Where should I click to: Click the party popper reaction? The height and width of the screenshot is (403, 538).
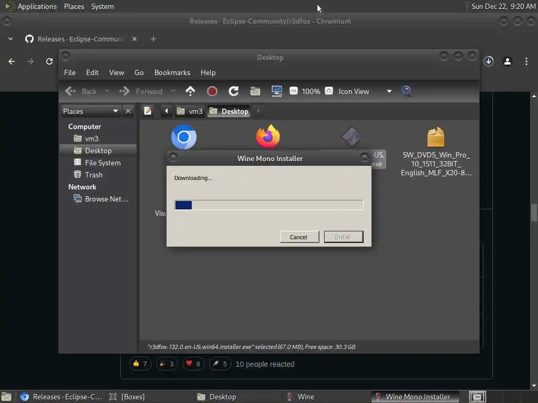(167, 364)
